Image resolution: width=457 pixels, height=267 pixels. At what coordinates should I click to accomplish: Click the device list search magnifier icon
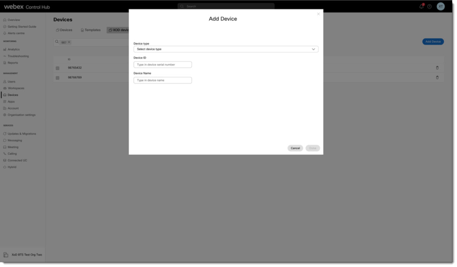point(57,42)
